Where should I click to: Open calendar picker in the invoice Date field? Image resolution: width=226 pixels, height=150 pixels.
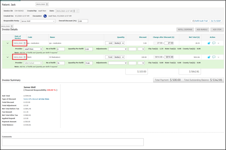pos(74,11)
